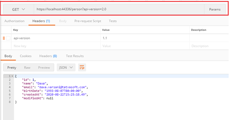Click the "modifiedAt": null line
Image resolution: width=231 pixels, height=120 pixels.
click(x=38, y=98)
